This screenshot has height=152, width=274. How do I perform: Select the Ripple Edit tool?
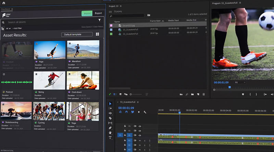click(110, 113)
